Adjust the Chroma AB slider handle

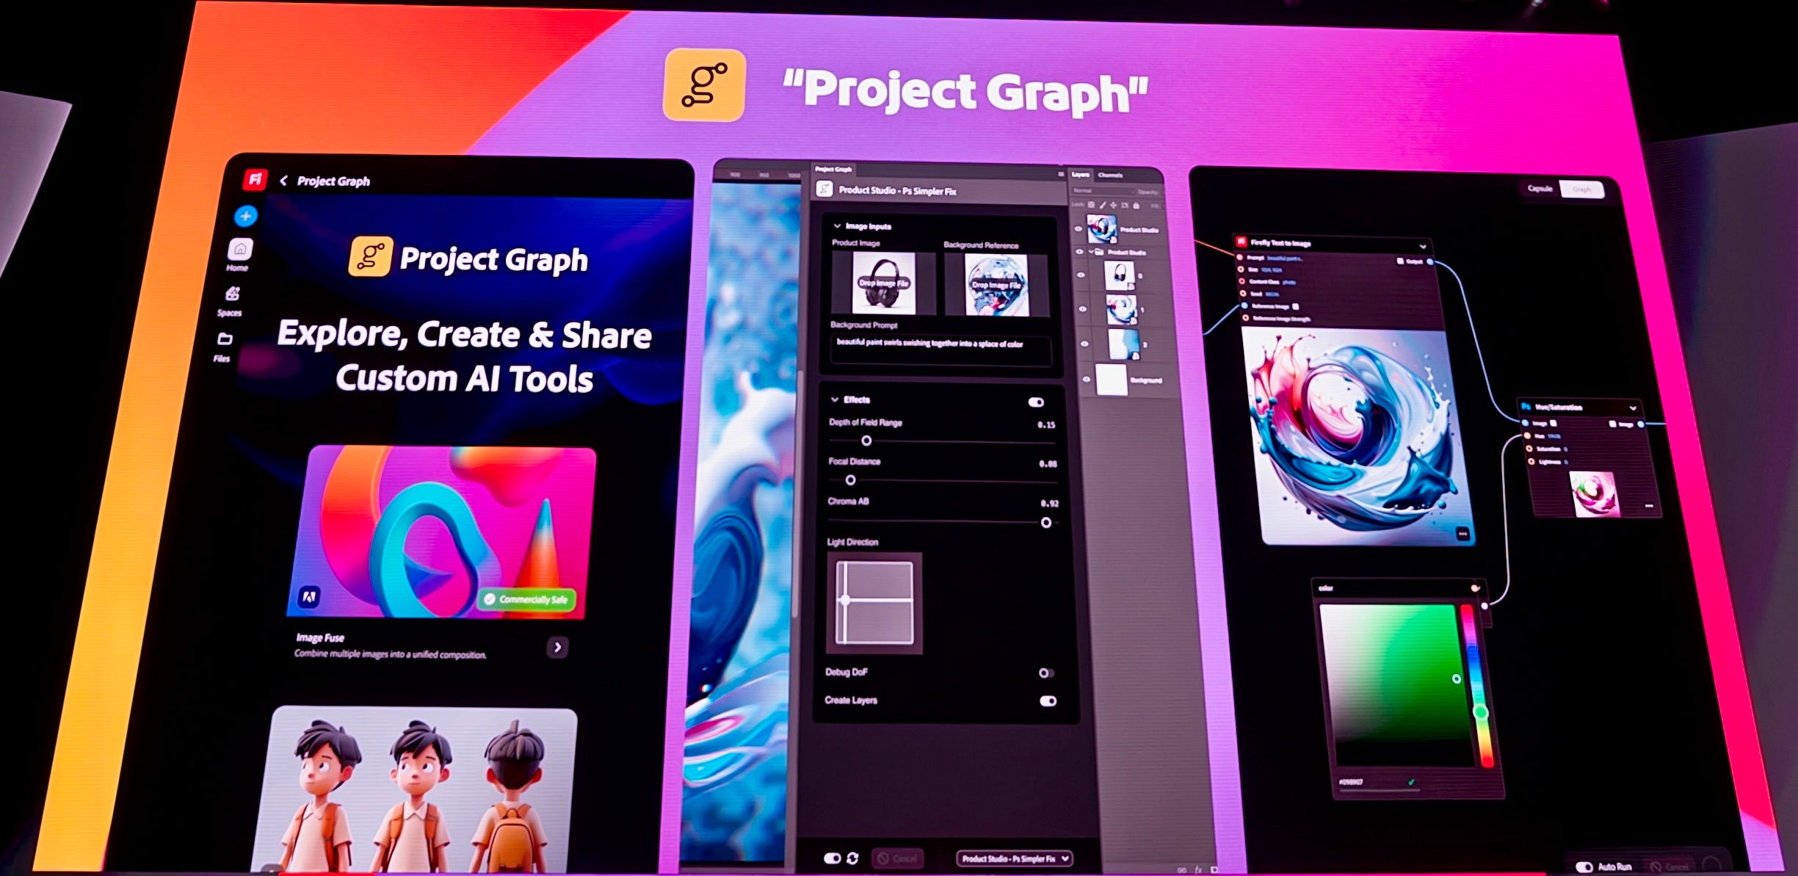coord(1046,523)
